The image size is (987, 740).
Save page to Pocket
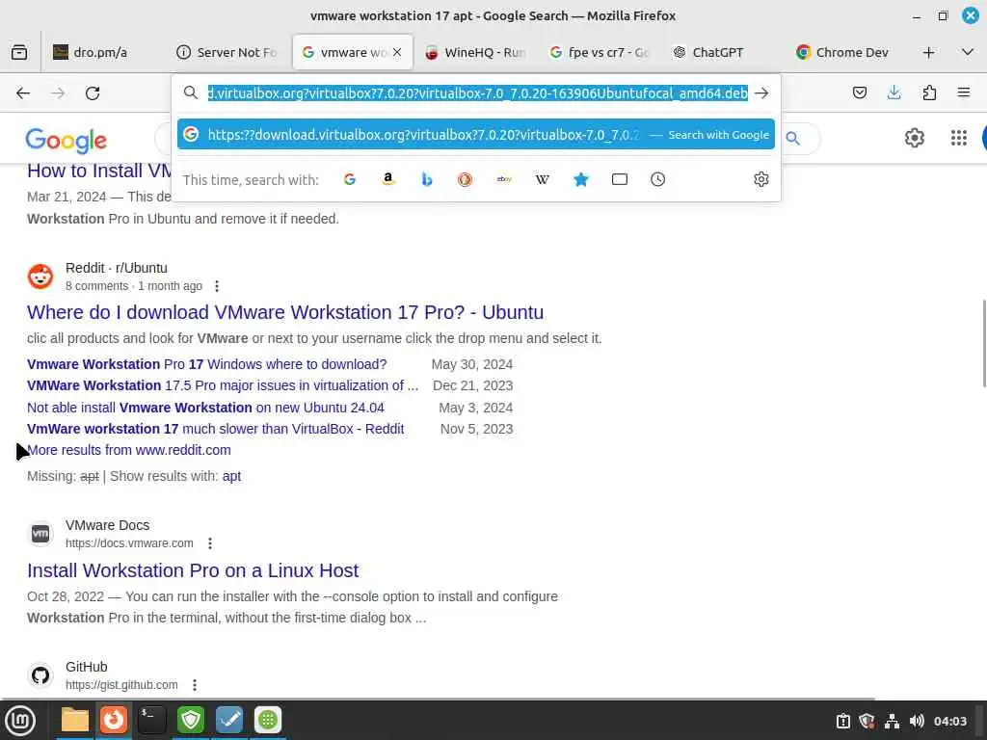click(859, 93)
